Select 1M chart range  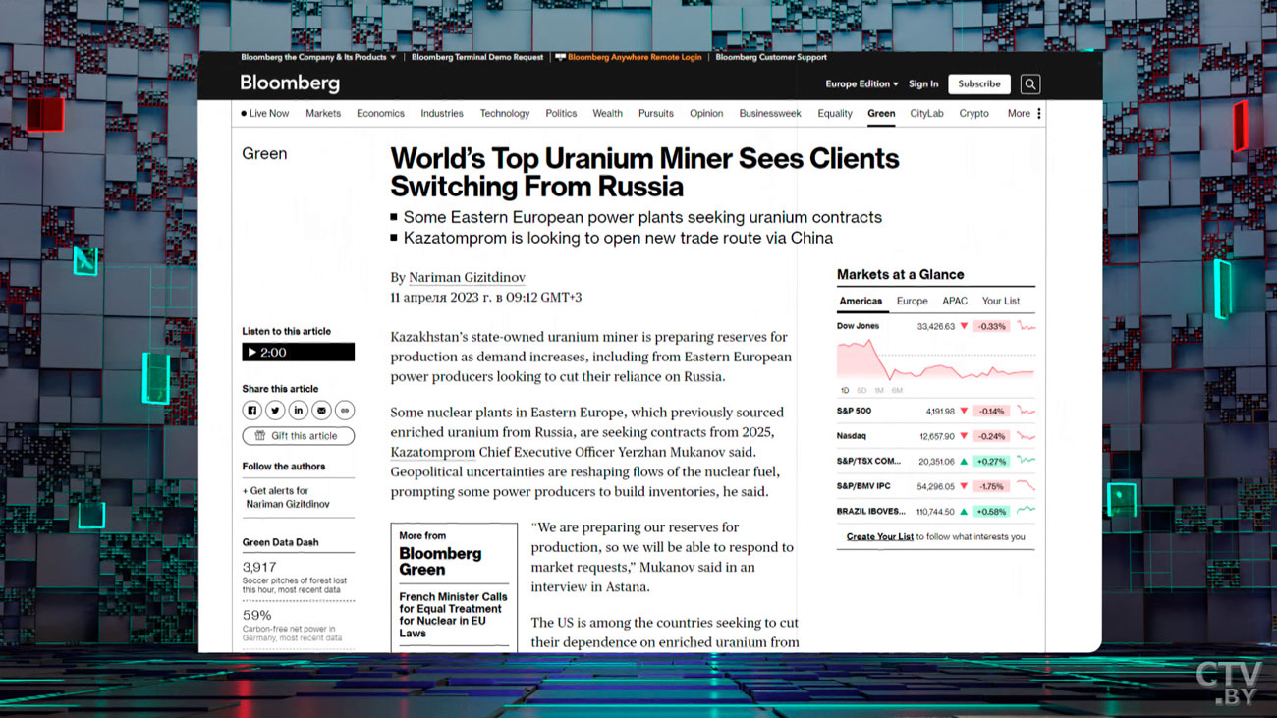coord(880,391)
